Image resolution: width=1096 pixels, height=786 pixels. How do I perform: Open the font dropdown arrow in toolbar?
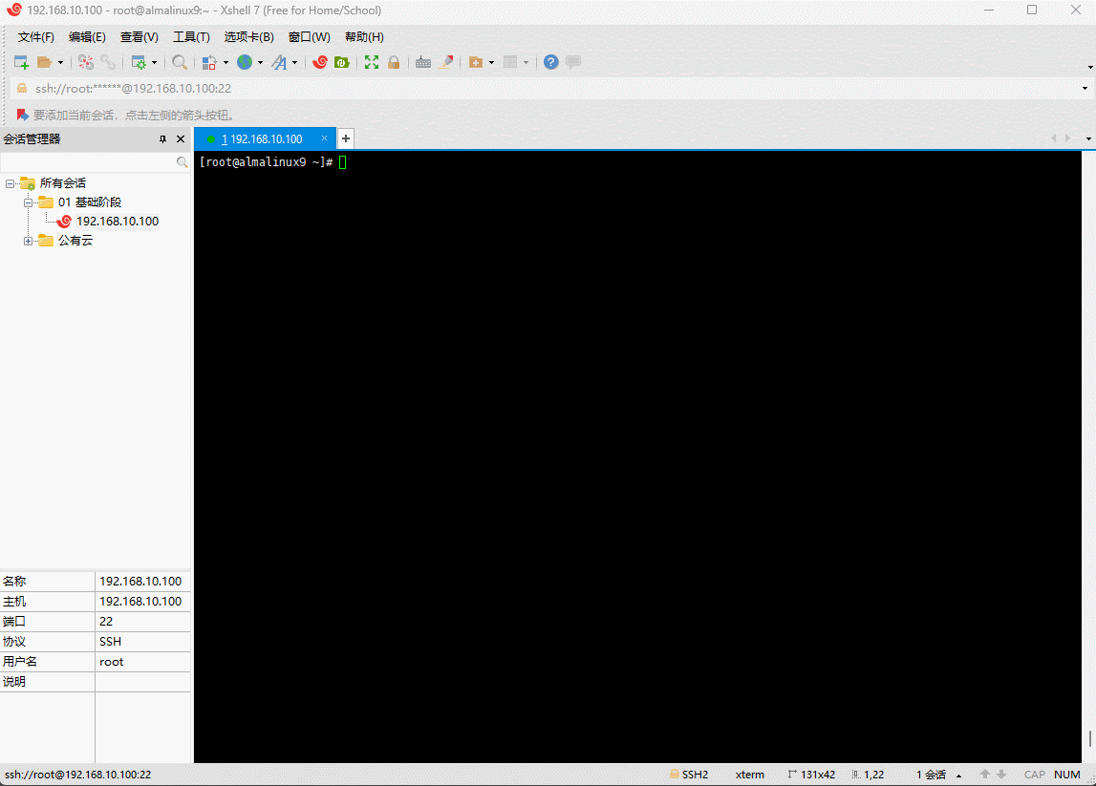(x=294, y=63)
